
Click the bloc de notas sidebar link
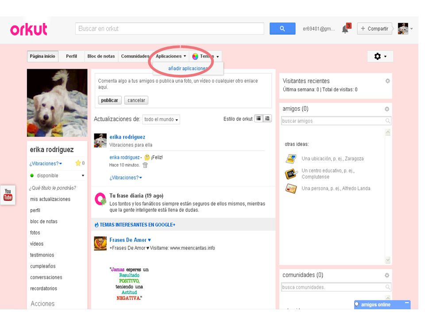click(x=44, y=222)
